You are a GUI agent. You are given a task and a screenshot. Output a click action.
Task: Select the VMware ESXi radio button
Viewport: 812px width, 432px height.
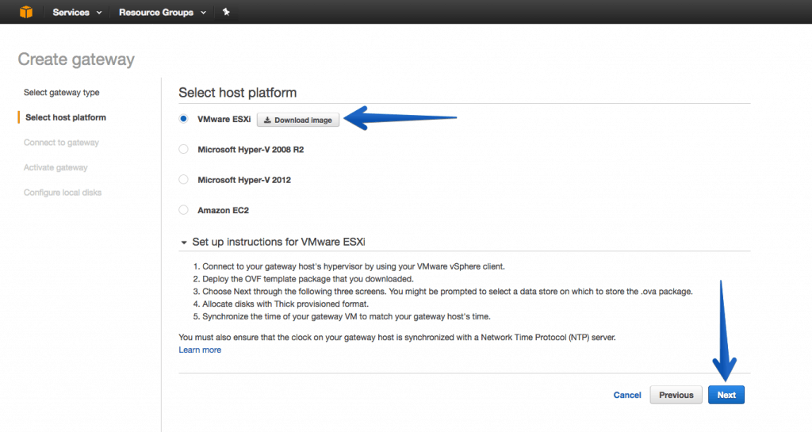183,119
